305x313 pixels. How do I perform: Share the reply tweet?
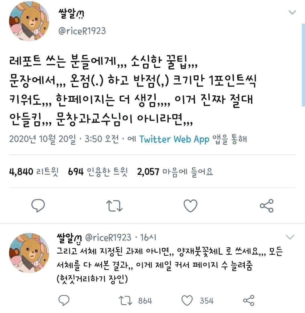pyautogui.click(x=249, y=301)
